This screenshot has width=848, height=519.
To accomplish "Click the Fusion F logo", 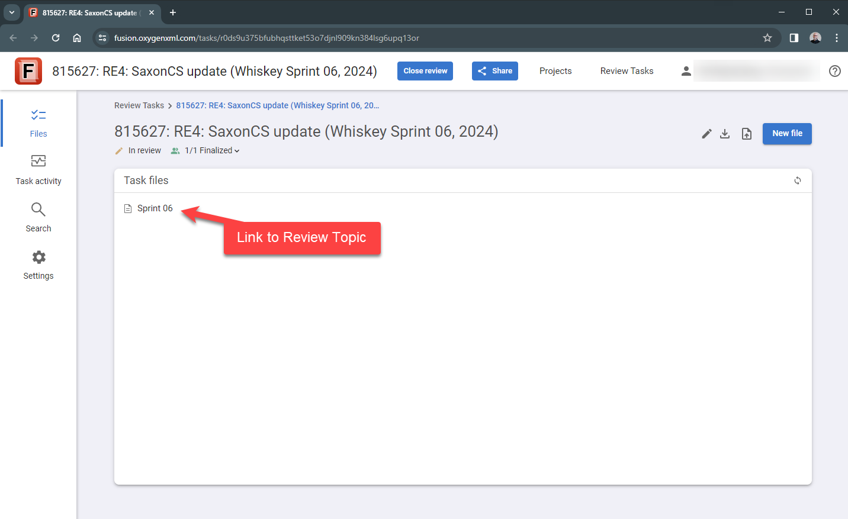I will coord(28,71).
